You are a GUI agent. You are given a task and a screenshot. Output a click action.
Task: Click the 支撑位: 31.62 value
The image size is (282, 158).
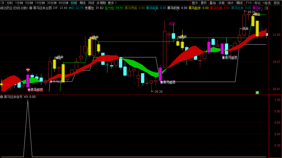click(x=94, y=8)
